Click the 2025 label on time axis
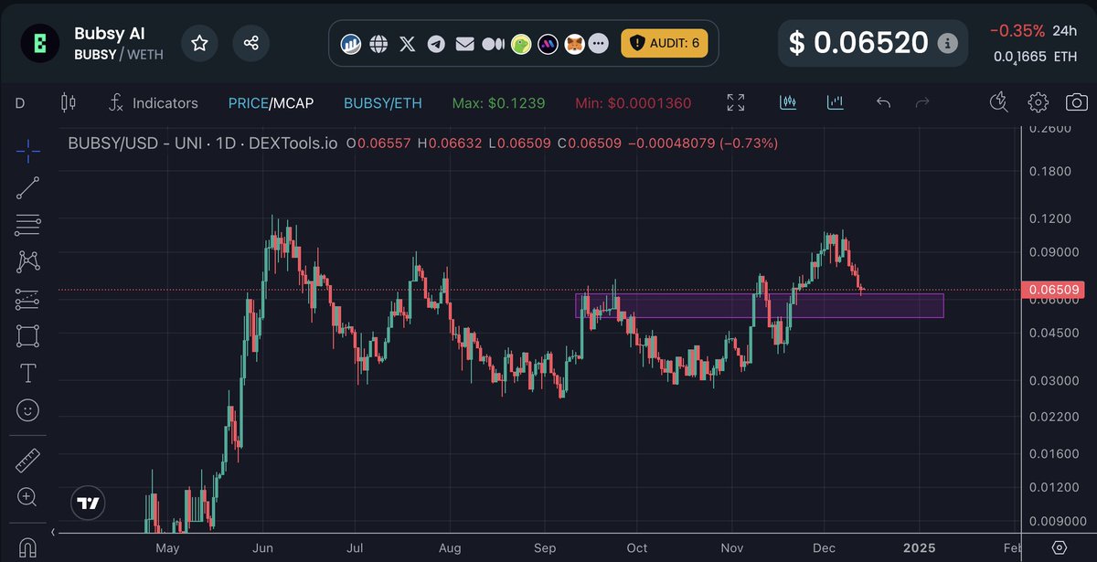1097x562 pixels. [x=919, y=547]
